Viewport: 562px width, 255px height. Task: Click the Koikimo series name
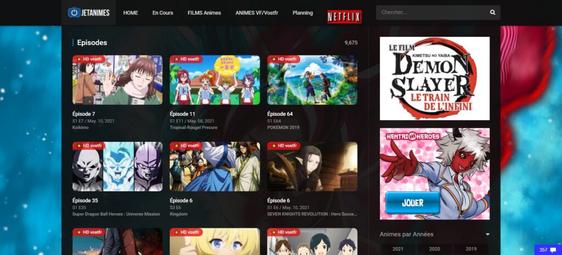[x=80, y=127]
